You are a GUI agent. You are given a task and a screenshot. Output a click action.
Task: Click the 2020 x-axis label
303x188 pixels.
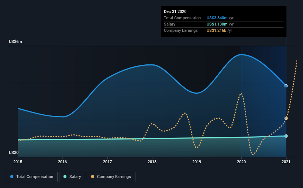coord(241,162)
